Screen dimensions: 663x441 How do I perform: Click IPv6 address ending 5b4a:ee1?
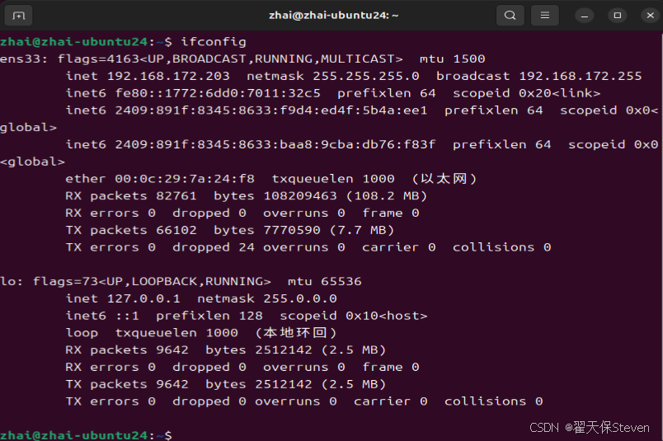(271, 110)
